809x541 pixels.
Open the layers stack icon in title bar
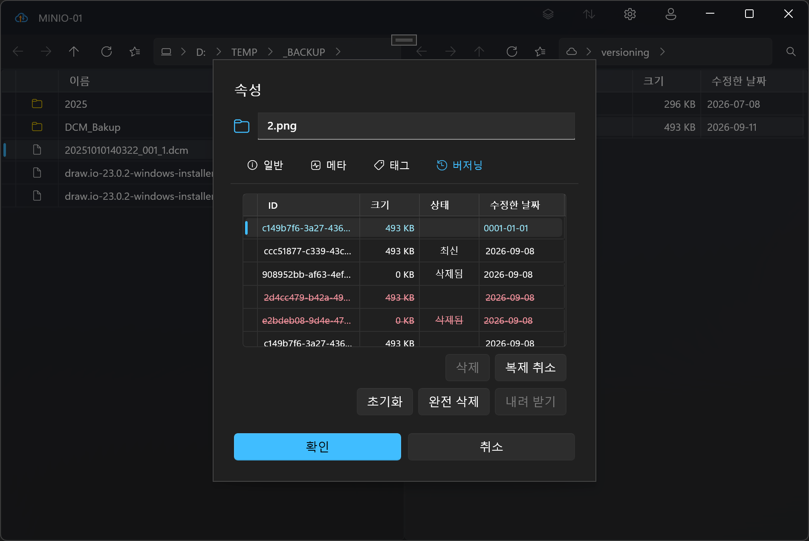click(548, 14)
